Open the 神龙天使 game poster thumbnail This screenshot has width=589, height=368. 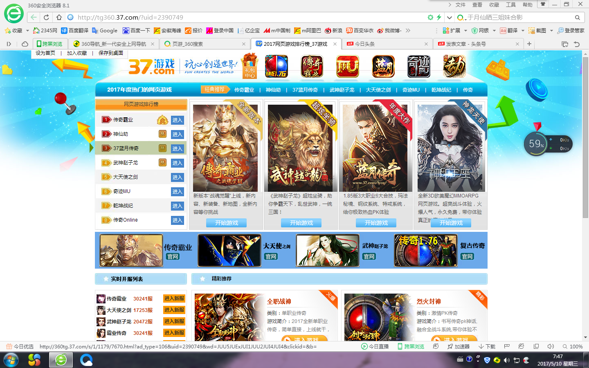pyautogui.click(x=451, y=148)
